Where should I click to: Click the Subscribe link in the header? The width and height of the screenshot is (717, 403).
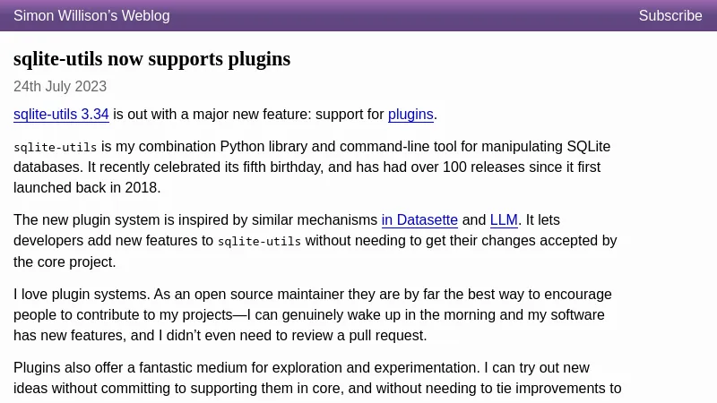click(669, 16)
